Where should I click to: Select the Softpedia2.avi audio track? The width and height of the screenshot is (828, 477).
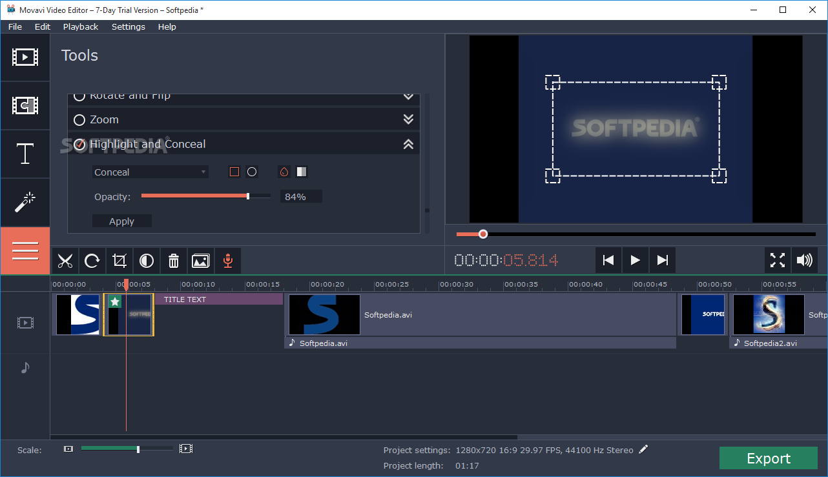pyautogui.click(x=779, y=343)
